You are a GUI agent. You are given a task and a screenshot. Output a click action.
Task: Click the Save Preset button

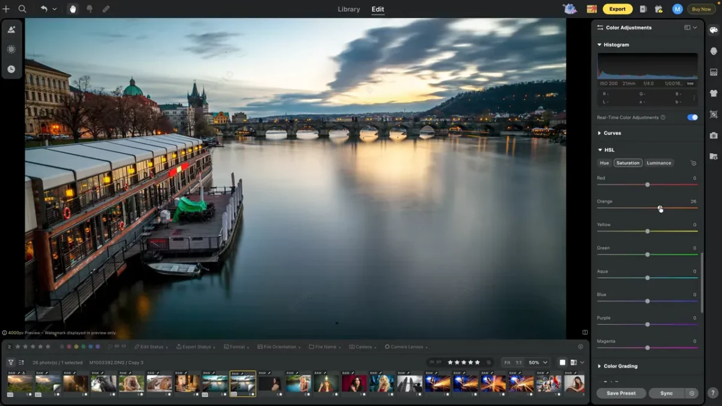click(622, 393)
